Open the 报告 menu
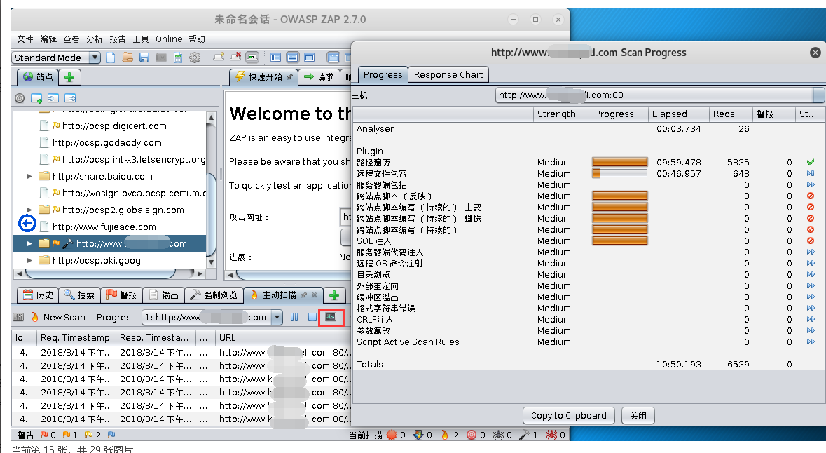Viewport: 826px width, 453px height. tap(118, 39)
